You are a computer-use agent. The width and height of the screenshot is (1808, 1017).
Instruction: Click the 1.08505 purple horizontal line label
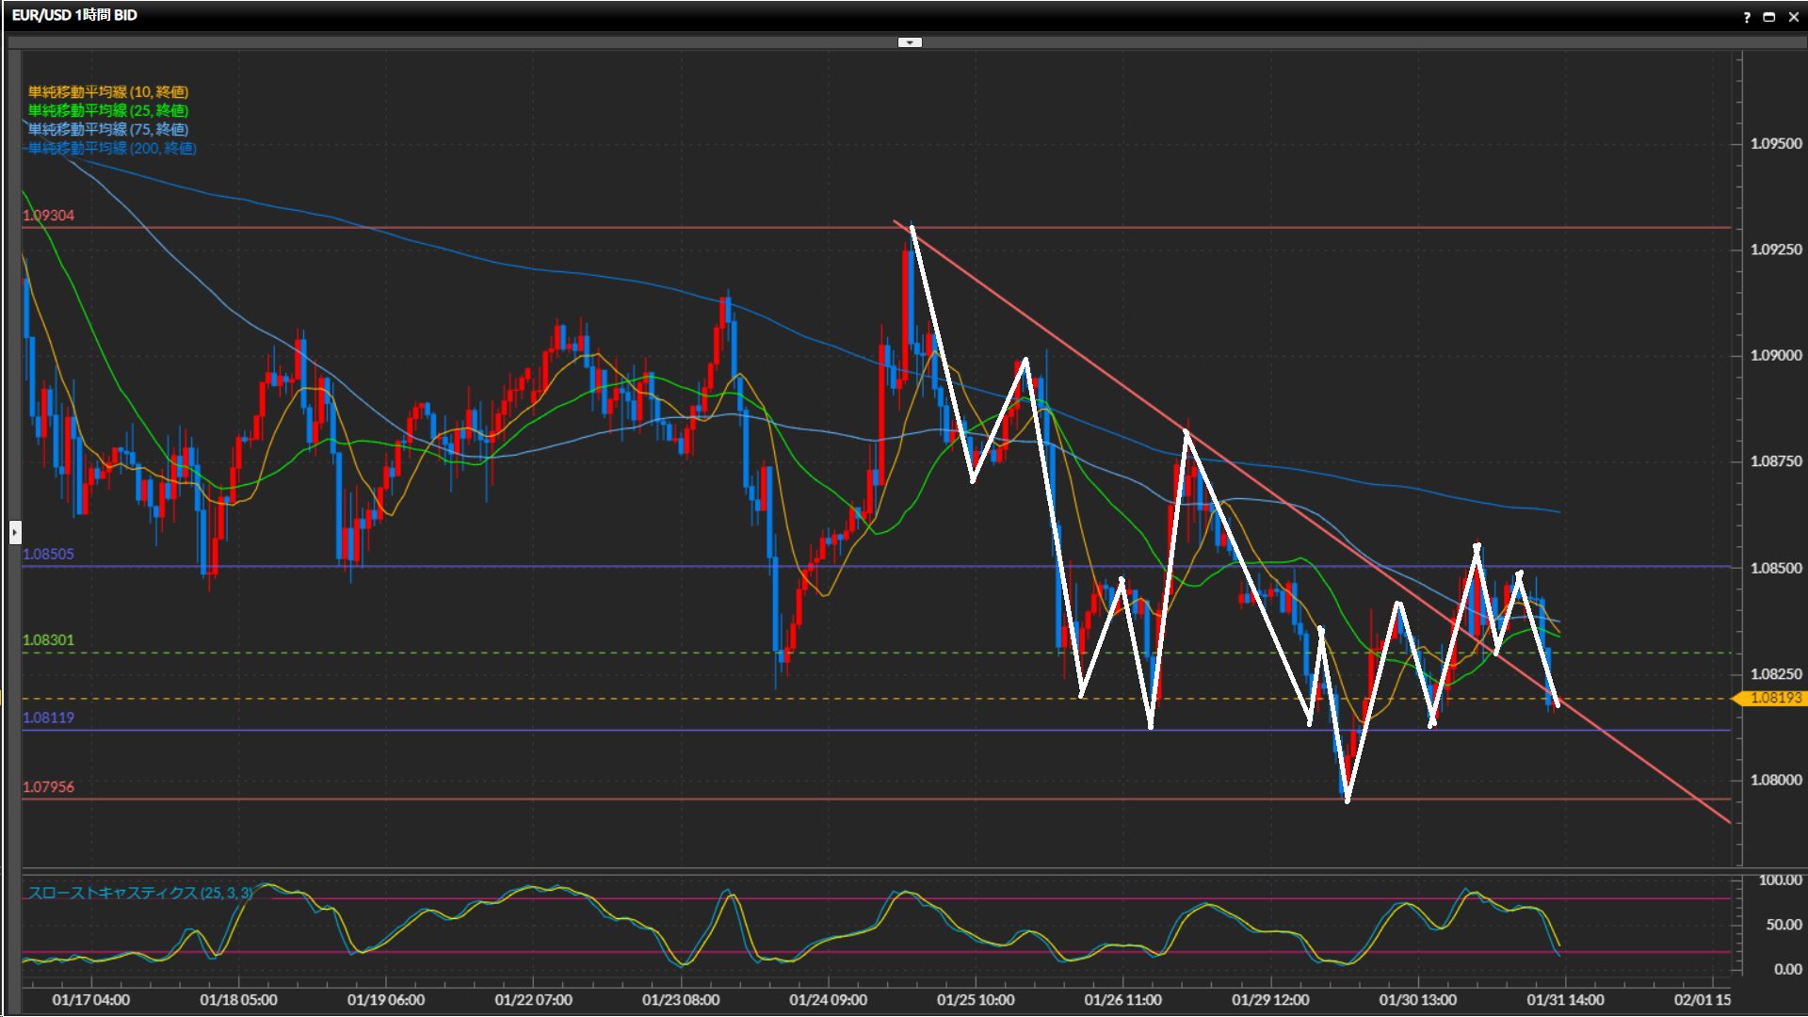pyautogui.click(x=48, y=555)
